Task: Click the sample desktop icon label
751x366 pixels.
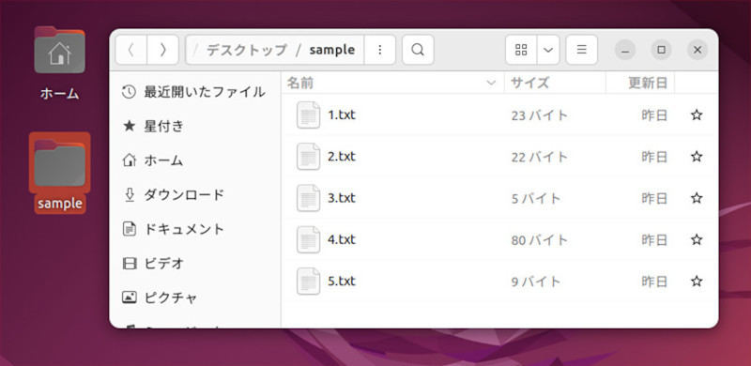Action: pyautogui.click(x=60, y=204)
